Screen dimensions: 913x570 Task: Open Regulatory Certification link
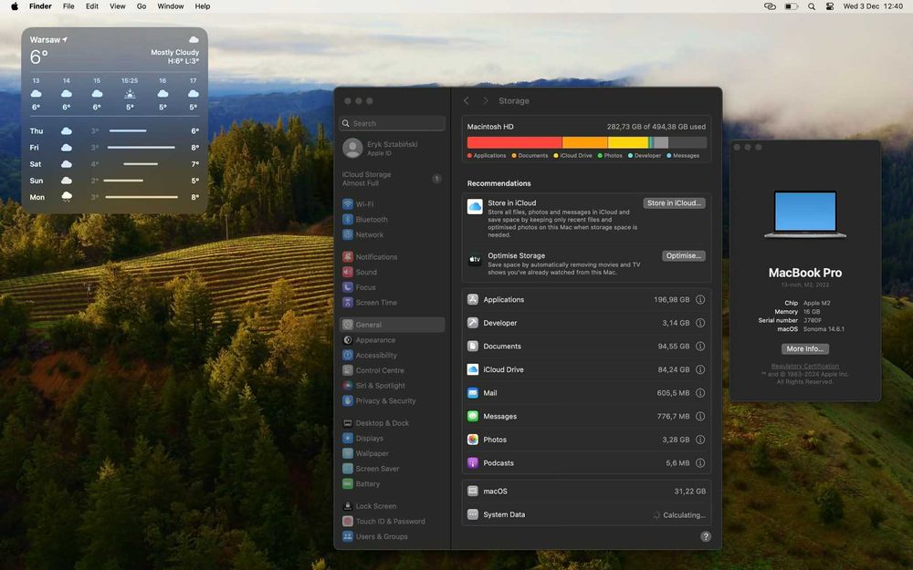804,366
